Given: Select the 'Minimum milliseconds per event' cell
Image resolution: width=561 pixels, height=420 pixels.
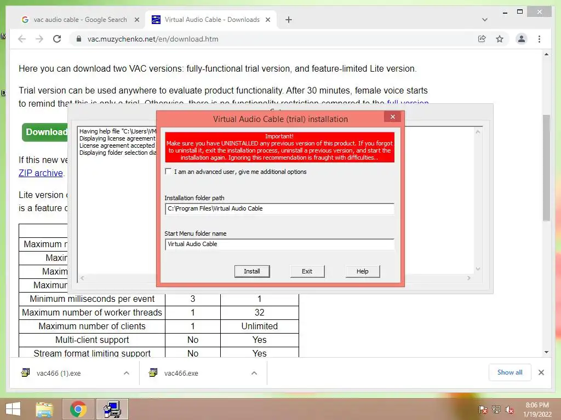Looking at the screenshot, I should point(92,299).
